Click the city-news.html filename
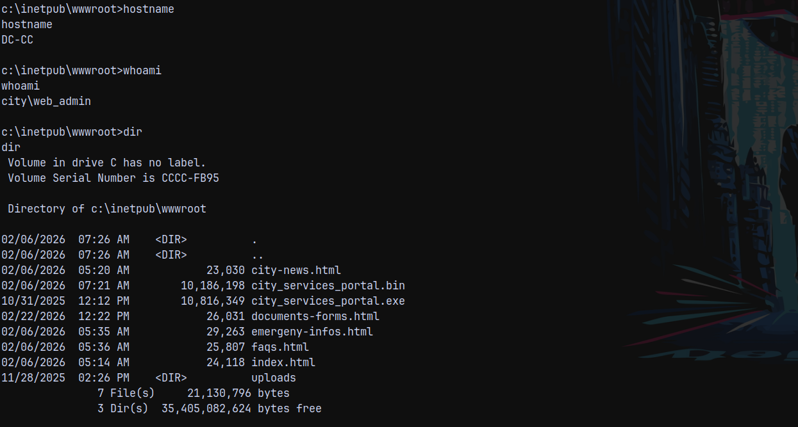The image size is (798, 427). [295, 270]
